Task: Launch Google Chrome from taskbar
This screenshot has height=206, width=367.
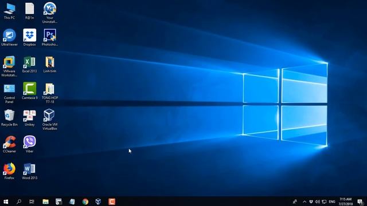Action: [85, 201]
